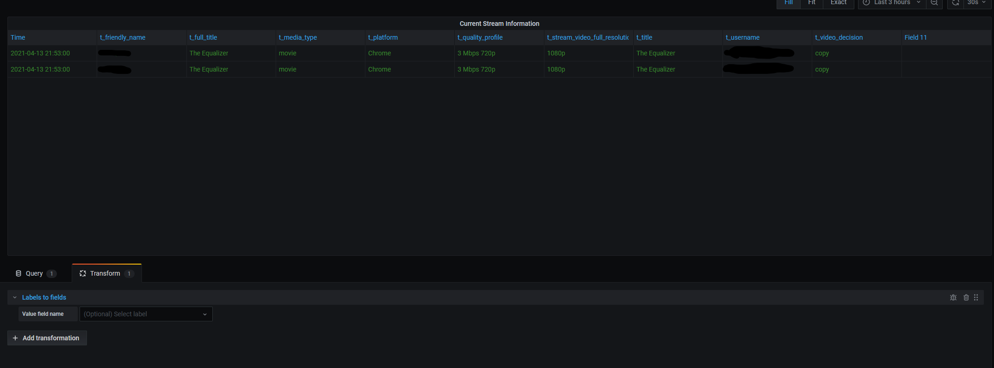Click the Labels to fields title
Viewport: 994px width, 368px height.
click(44, 298)
